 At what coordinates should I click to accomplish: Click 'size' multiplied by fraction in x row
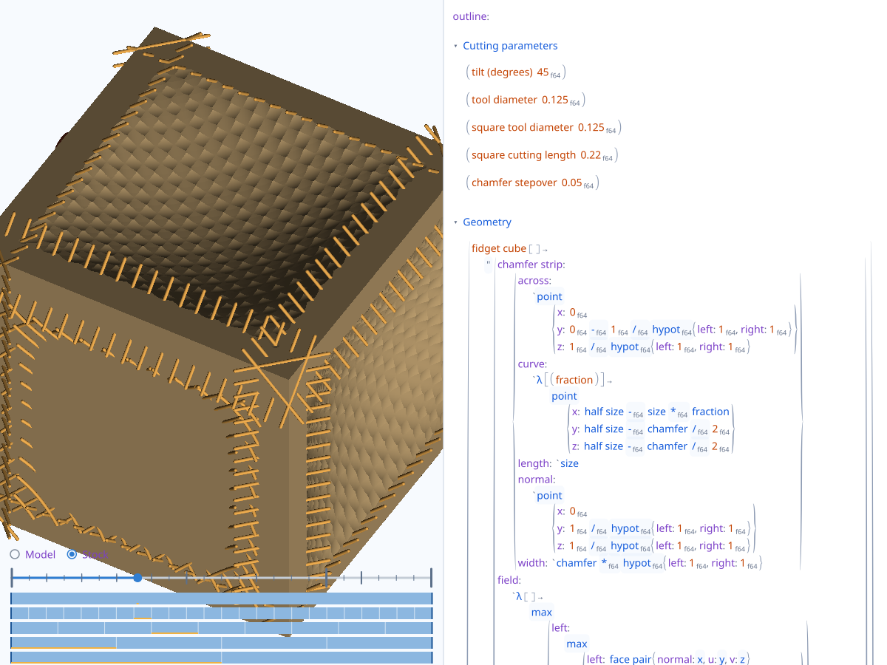tap(656, 412)
